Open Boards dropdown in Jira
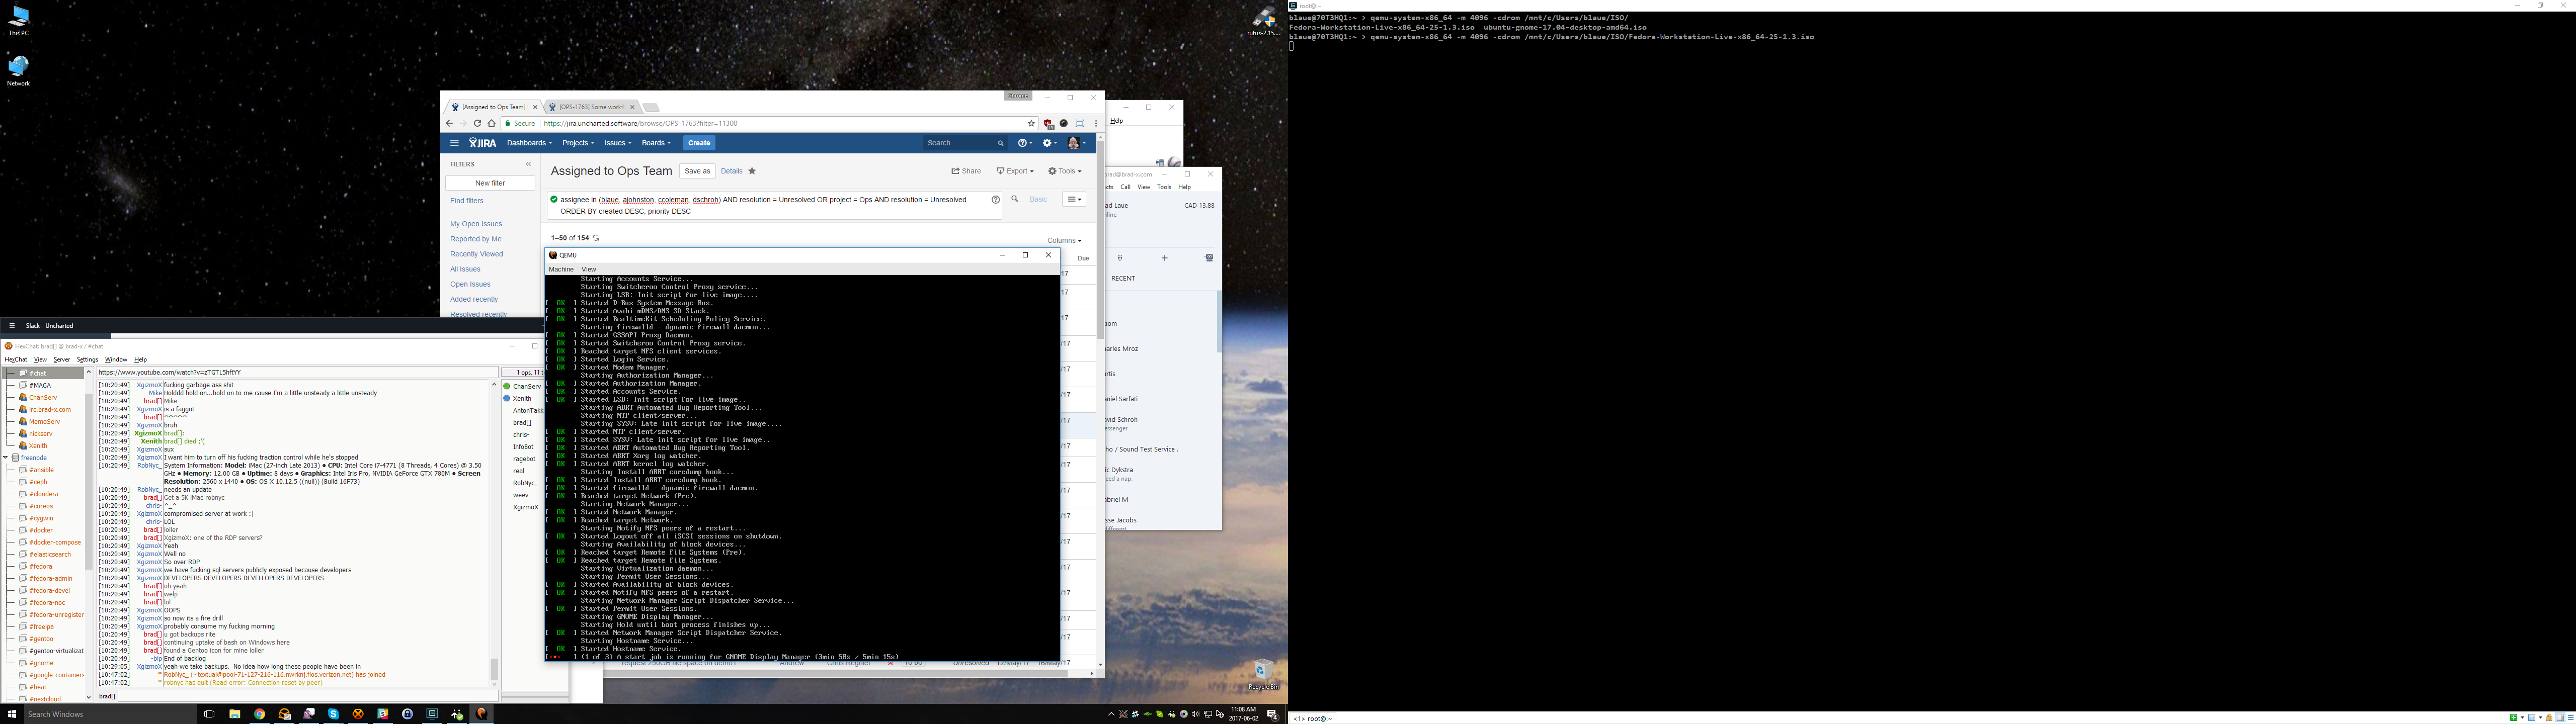Image resolution: width=2576 pixels, height=724 pixels. coord(656,143)
